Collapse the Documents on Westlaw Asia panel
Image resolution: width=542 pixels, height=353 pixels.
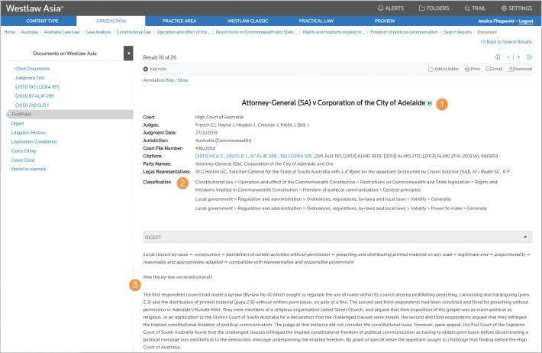(x=128, y=53)
